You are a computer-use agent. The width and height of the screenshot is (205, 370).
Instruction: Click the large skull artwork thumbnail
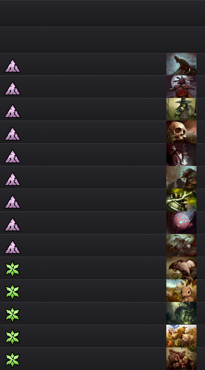(181, 132)
